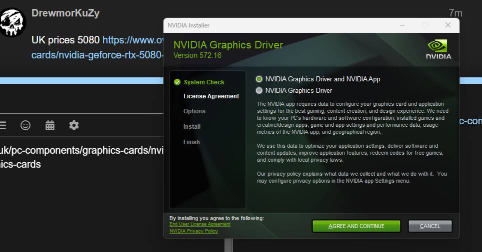Open the NVIDIA Privacy Policy link
The image size is (482, 252).
(193, 231)
